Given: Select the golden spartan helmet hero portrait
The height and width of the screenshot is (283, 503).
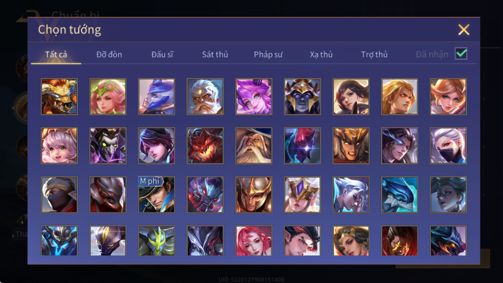Looking at the screenshot, I should [254, 195].
